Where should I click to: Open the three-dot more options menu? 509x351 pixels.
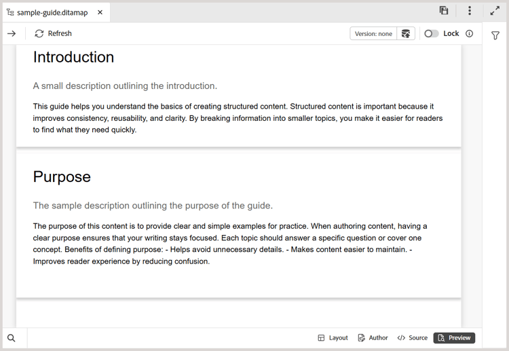469,11
